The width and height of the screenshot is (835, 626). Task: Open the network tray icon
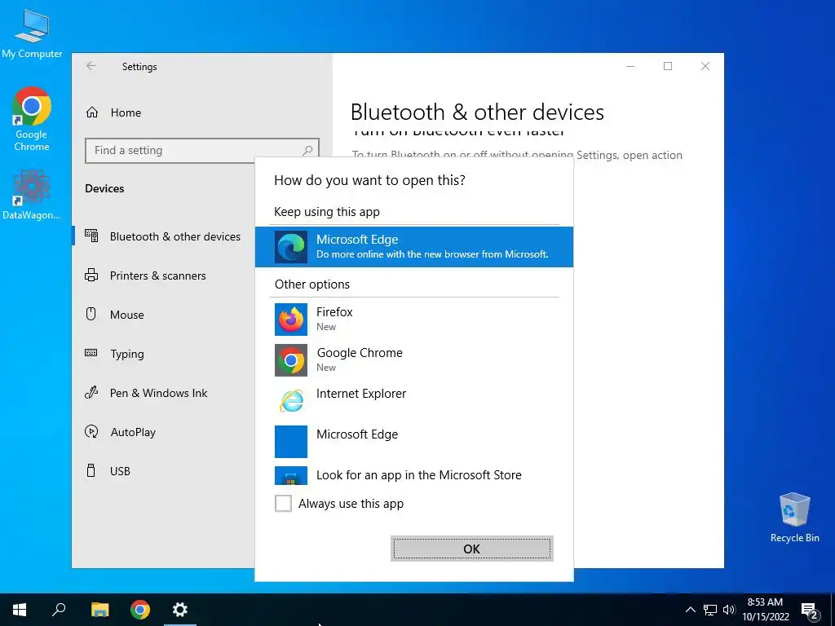point(710,610)
